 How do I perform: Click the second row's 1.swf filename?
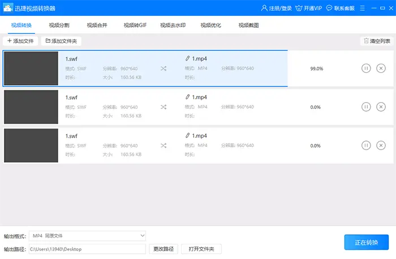[x=71, y=98]
